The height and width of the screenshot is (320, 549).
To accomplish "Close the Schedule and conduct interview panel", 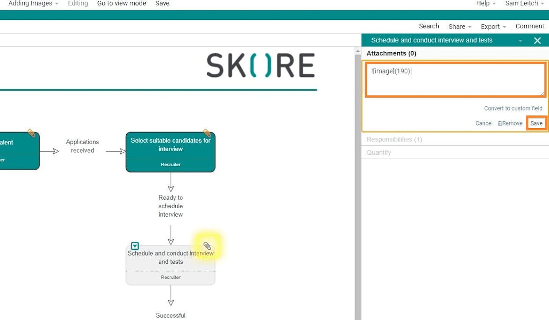I will coord(537,41).
